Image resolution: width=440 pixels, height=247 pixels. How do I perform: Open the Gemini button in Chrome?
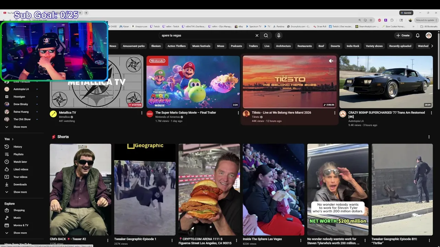(x=406, y=13)
